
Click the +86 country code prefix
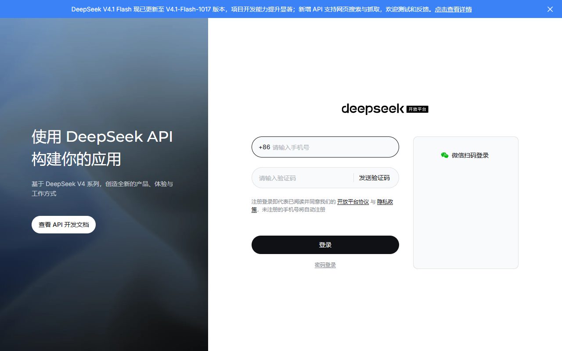pos(264,147)
